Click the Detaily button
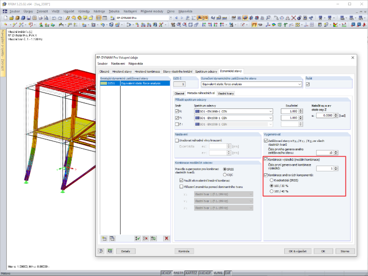 coord(125,251)
